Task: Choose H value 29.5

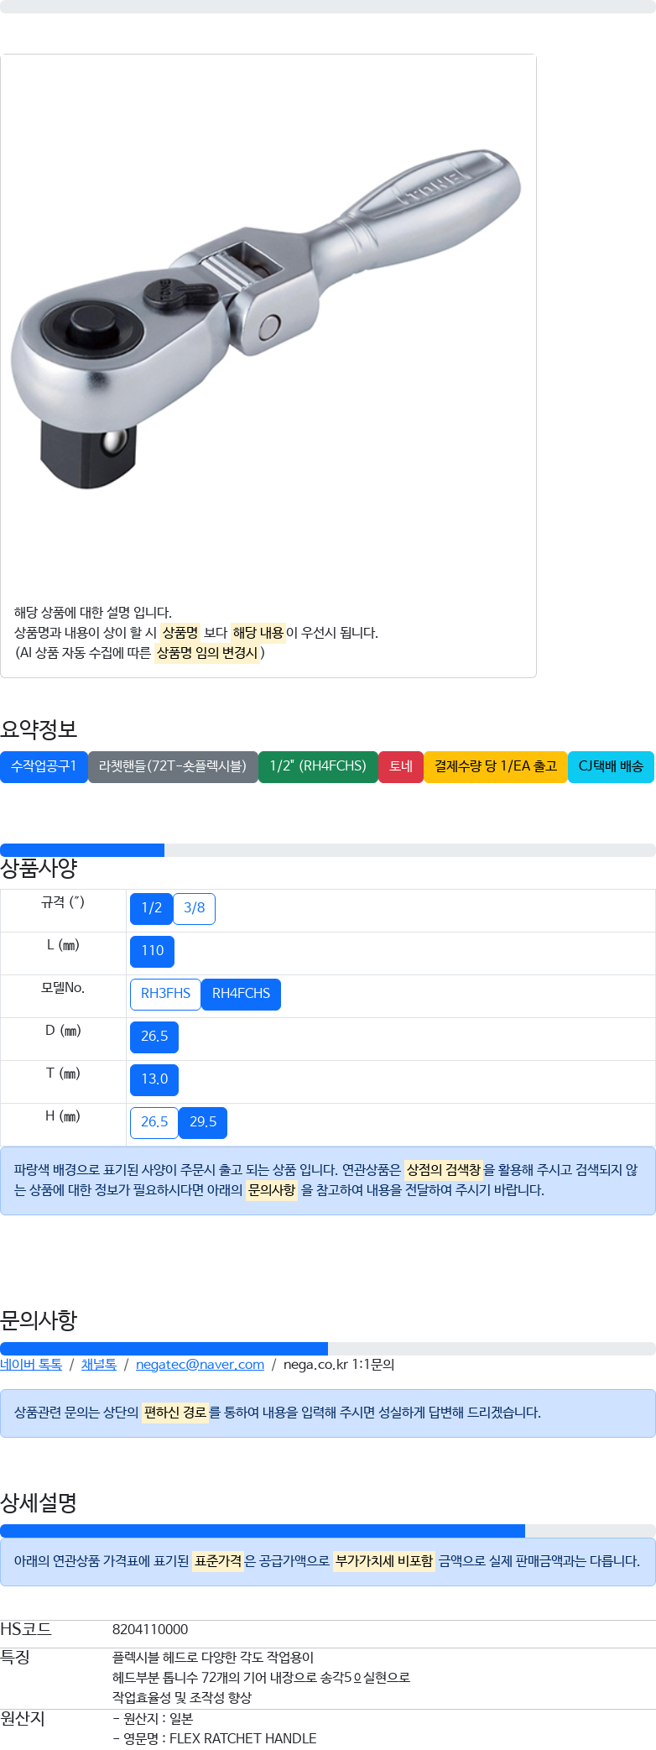Action: (203, 1122)
